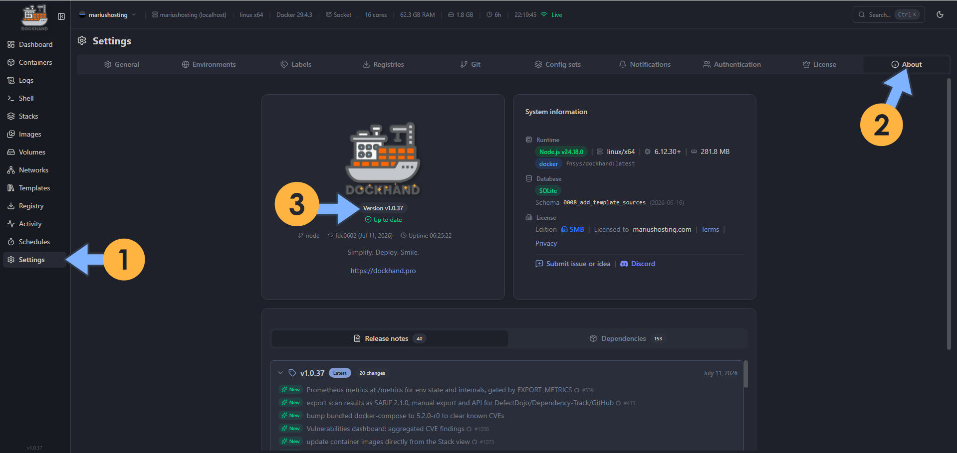
Task: Open the mariushosting environment dropdown
Action: pyautogui.click(x=107, y=15)
